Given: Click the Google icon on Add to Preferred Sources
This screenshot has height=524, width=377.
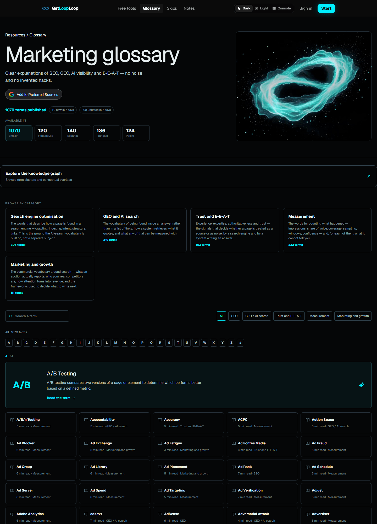Looking at the screenshot, I should [x=12, y=94].
